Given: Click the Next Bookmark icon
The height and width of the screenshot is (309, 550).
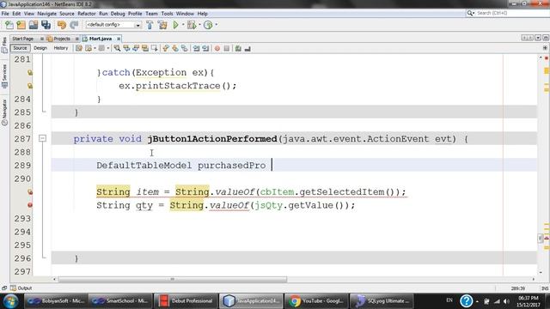Looking at the screenshot, I should [x=175, y=48].
